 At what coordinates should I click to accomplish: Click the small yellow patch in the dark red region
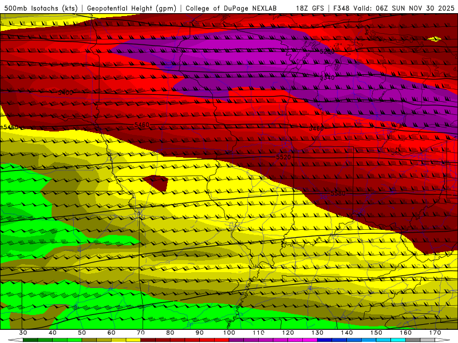[x=435, y=39]
